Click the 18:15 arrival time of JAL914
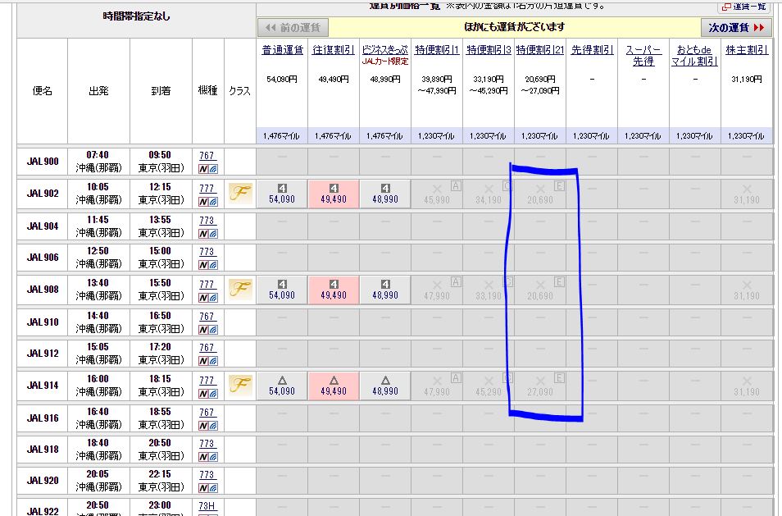The width and height of the screenshot is (782, 516). click(160, 379)
